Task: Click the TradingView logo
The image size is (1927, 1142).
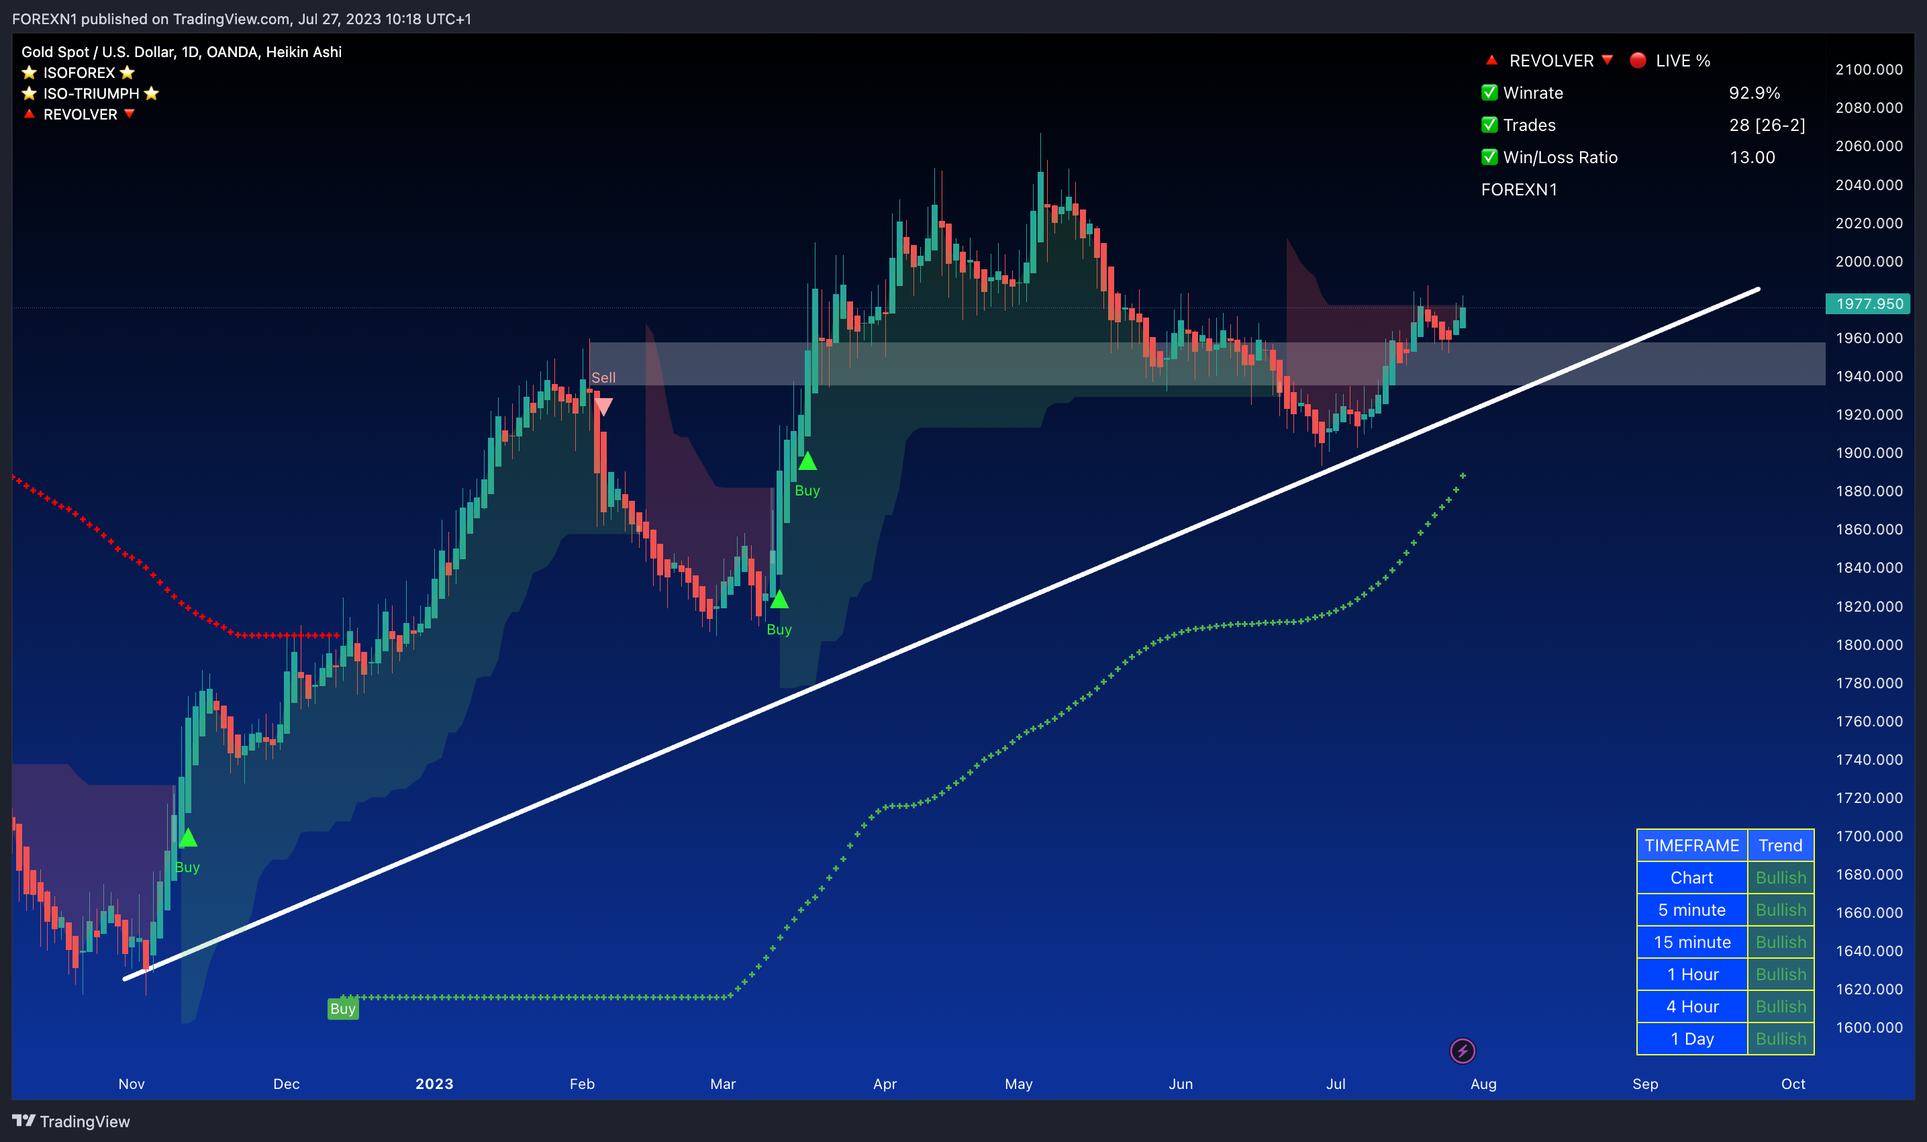Action: click(x=70, y=1121)
